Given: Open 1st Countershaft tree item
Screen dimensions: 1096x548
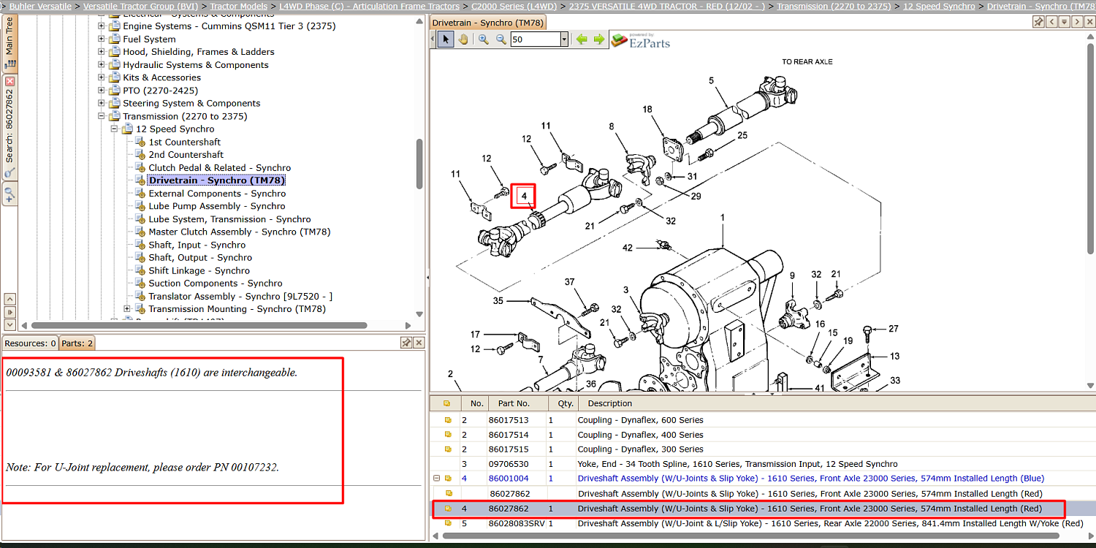Looking at the screenshot, I should (184, 142).
